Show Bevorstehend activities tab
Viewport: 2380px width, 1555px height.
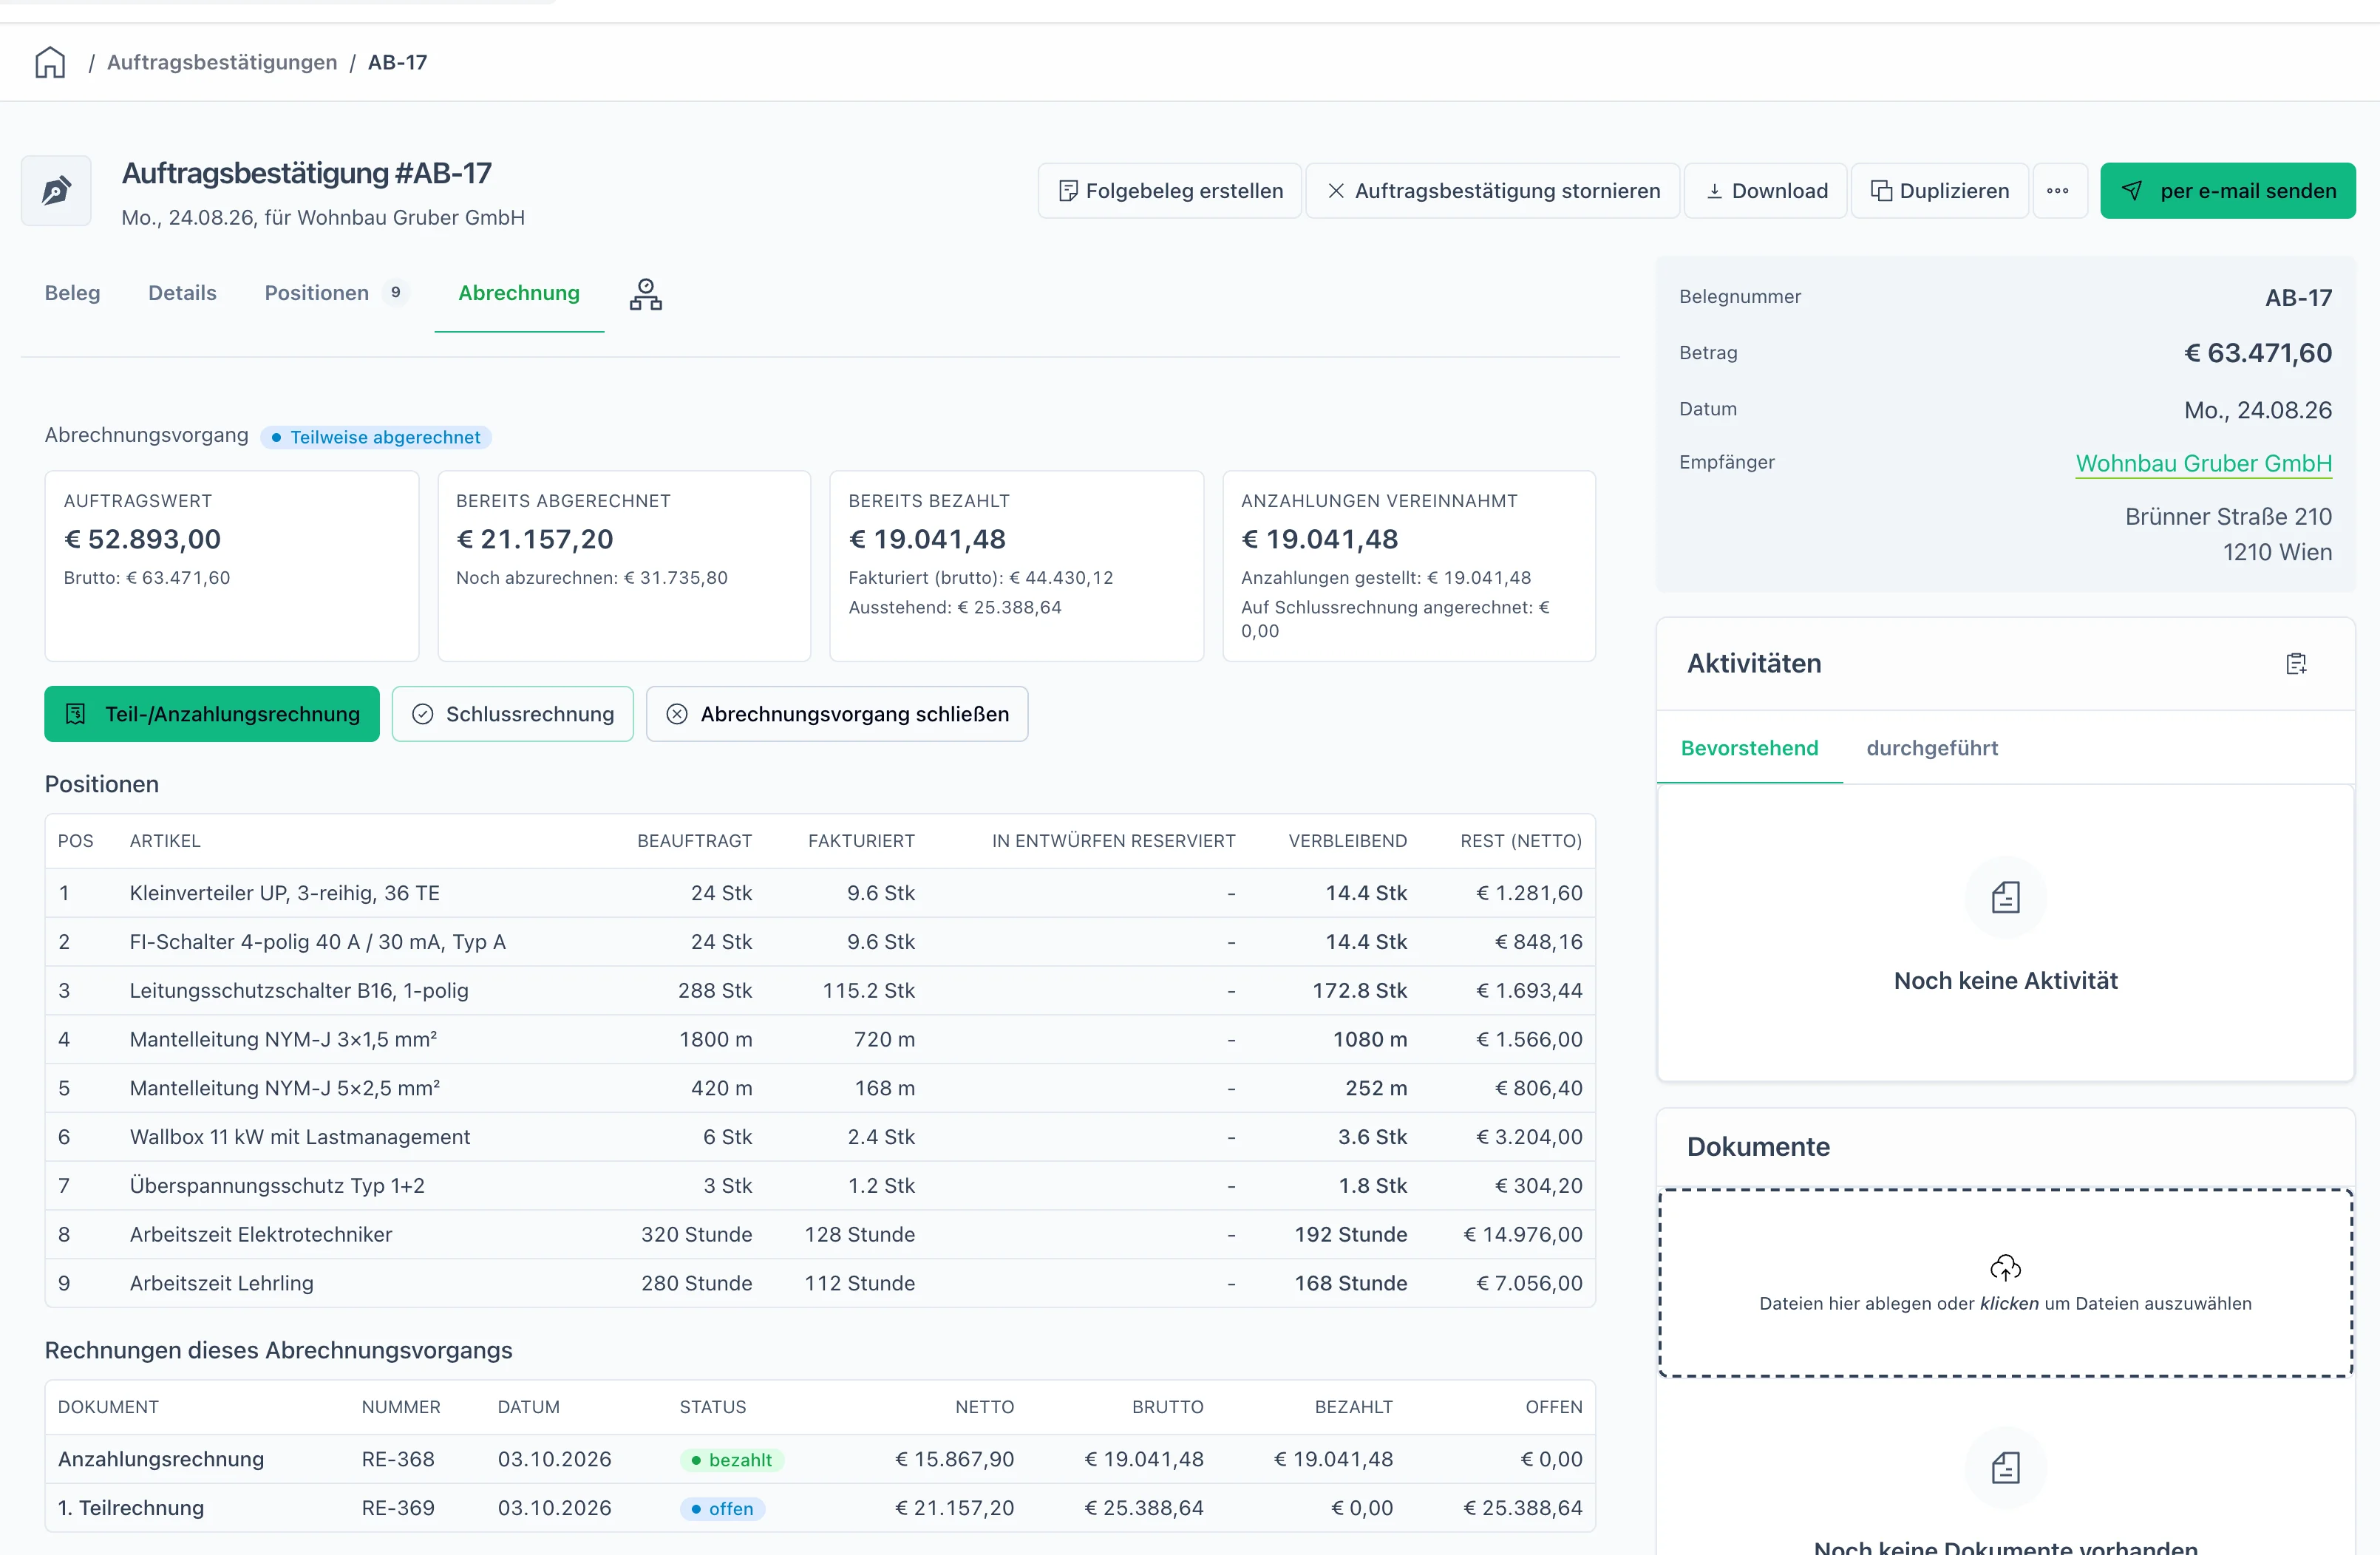[x=1749, y=748]
